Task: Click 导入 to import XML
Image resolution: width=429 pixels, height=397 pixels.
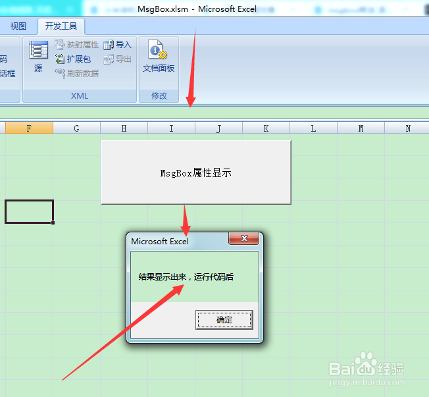Action: (x=117, y=44)
